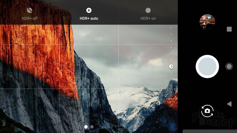Tap the Android back triangle
Screen dimensions: 237x133
click(229, 104)
